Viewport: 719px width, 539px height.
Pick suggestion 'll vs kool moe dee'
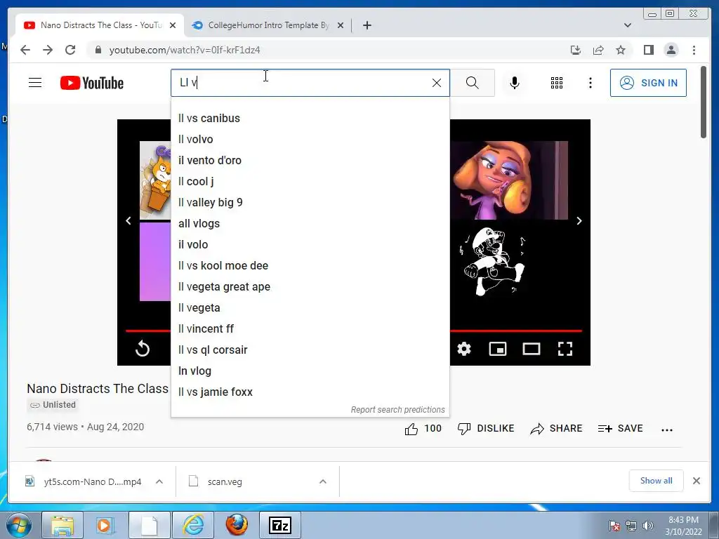pos(310,266)
